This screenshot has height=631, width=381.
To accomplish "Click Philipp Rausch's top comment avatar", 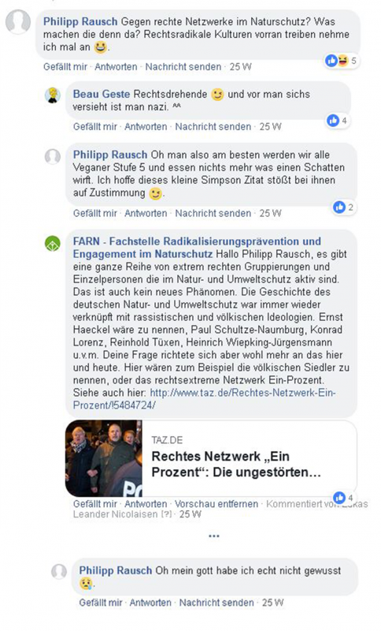I will pyautogui.click(x=18, y=22).
